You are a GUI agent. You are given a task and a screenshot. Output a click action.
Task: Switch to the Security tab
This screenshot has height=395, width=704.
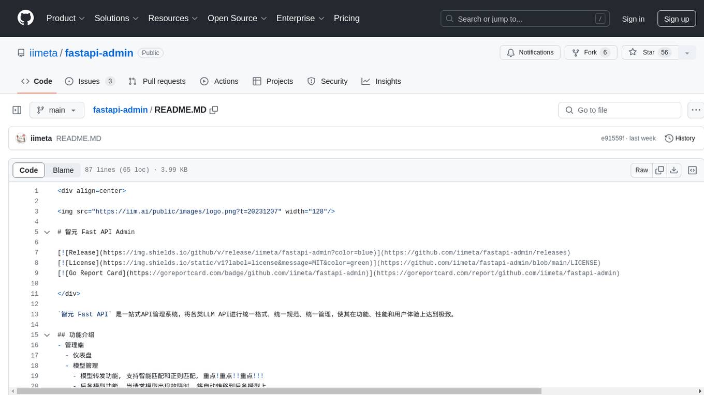click(327, 81)
